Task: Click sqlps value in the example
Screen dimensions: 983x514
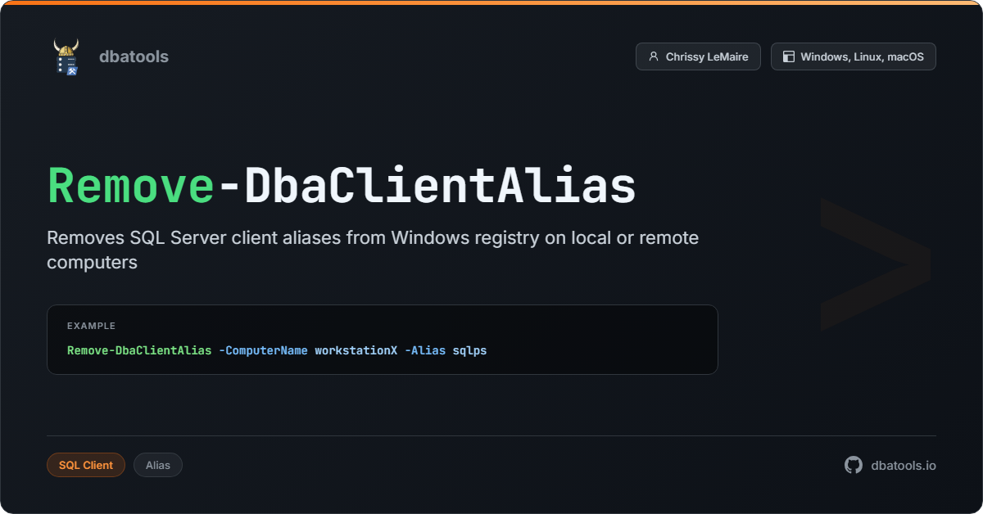Action: [x=469, y=350]
